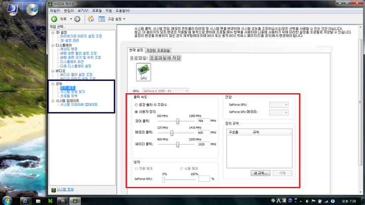Screen dimensions: 365x205
Task: Collapse the 3D 설정 tree node
Action: [x=53, y=33]
